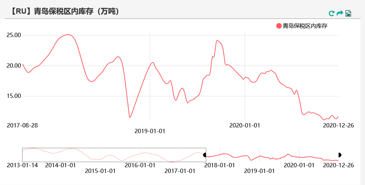Click the 2020-12-26 overview end label

coord(339,165)
